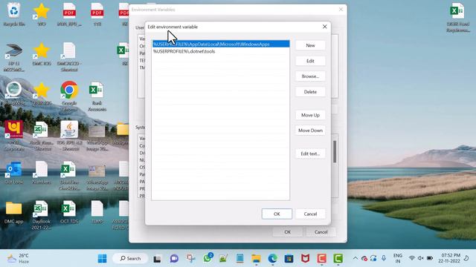This screenshot has height=267, width=476.
Task: Open Microsoft Store from the taskbar
Action: click(289, 259)
